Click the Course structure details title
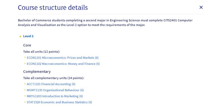Viewport: 219px width, 109px height. coord(53,8)
